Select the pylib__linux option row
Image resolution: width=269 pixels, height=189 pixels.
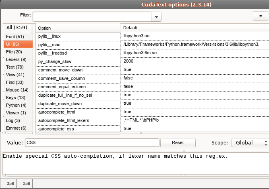coord(78,37)
